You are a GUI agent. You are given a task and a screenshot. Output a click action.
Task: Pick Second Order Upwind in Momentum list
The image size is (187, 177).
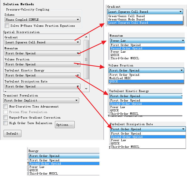coord(126,49)
